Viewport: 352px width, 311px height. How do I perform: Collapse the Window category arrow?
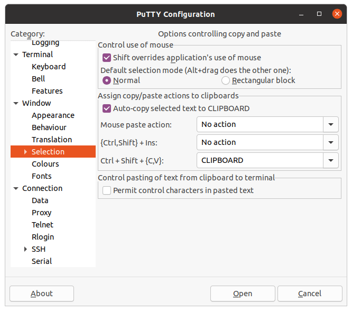[16, 103]
